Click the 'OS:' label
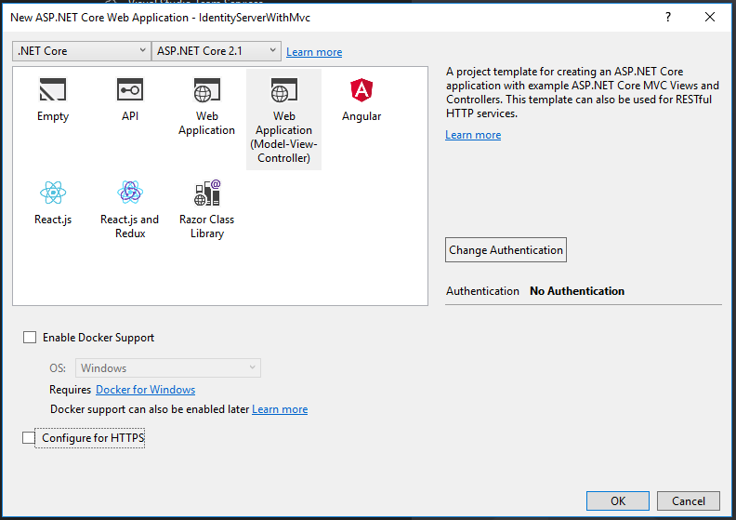Viewport: 736px width, 520px height. click(58, 368)
